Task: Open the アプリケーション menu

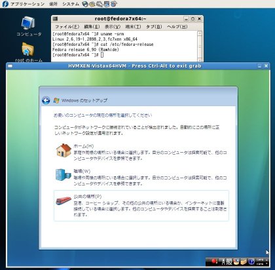Action: [27, 4]
